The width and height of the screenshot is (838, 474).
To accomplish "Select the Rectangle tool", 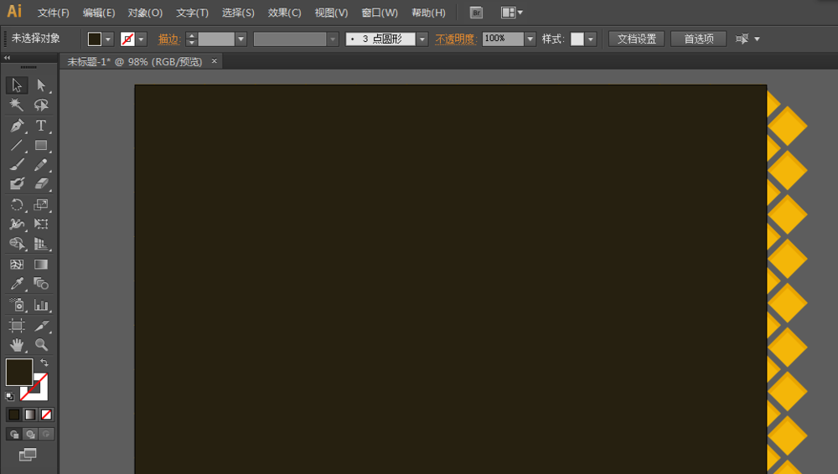I will 41,145.
